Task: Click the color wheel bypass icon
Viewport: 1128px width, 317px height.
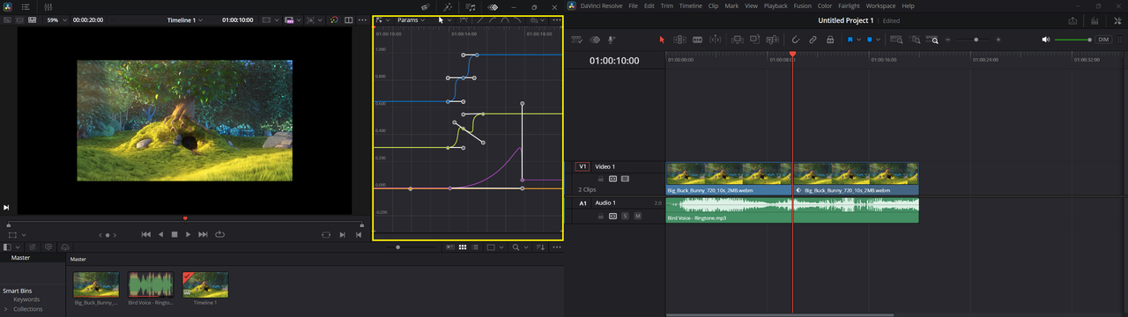Action: coord(334,19)
